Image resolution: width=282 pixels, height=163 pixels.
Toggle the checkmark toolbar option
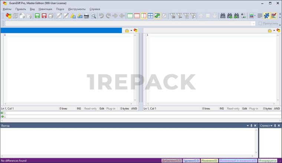tap(164, 16)
